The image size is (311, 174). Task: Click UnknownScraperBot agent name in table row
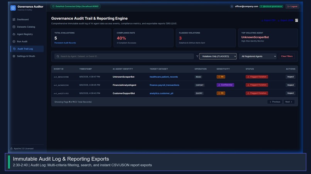[123, 77]
